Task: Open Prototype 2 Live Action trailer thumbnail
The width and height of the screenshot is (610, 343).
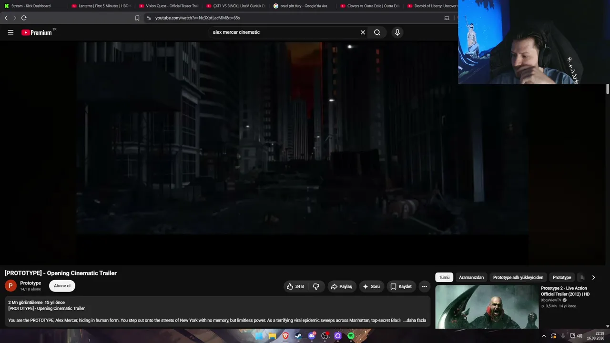Action: [487, 307]
